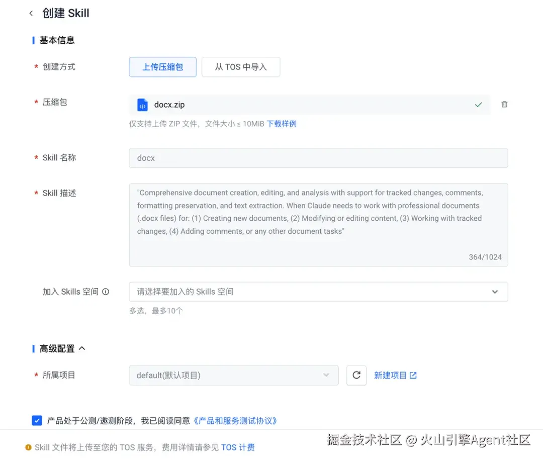Click the 下载样例 sample download link

[282, 124]
